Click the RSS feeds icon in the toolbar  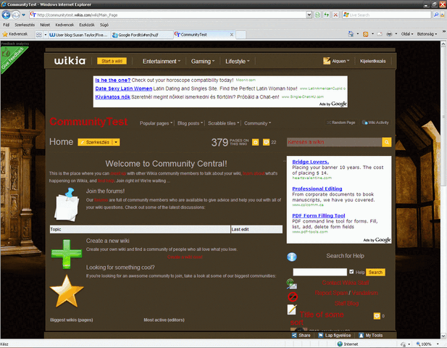[x=365, y=34]
